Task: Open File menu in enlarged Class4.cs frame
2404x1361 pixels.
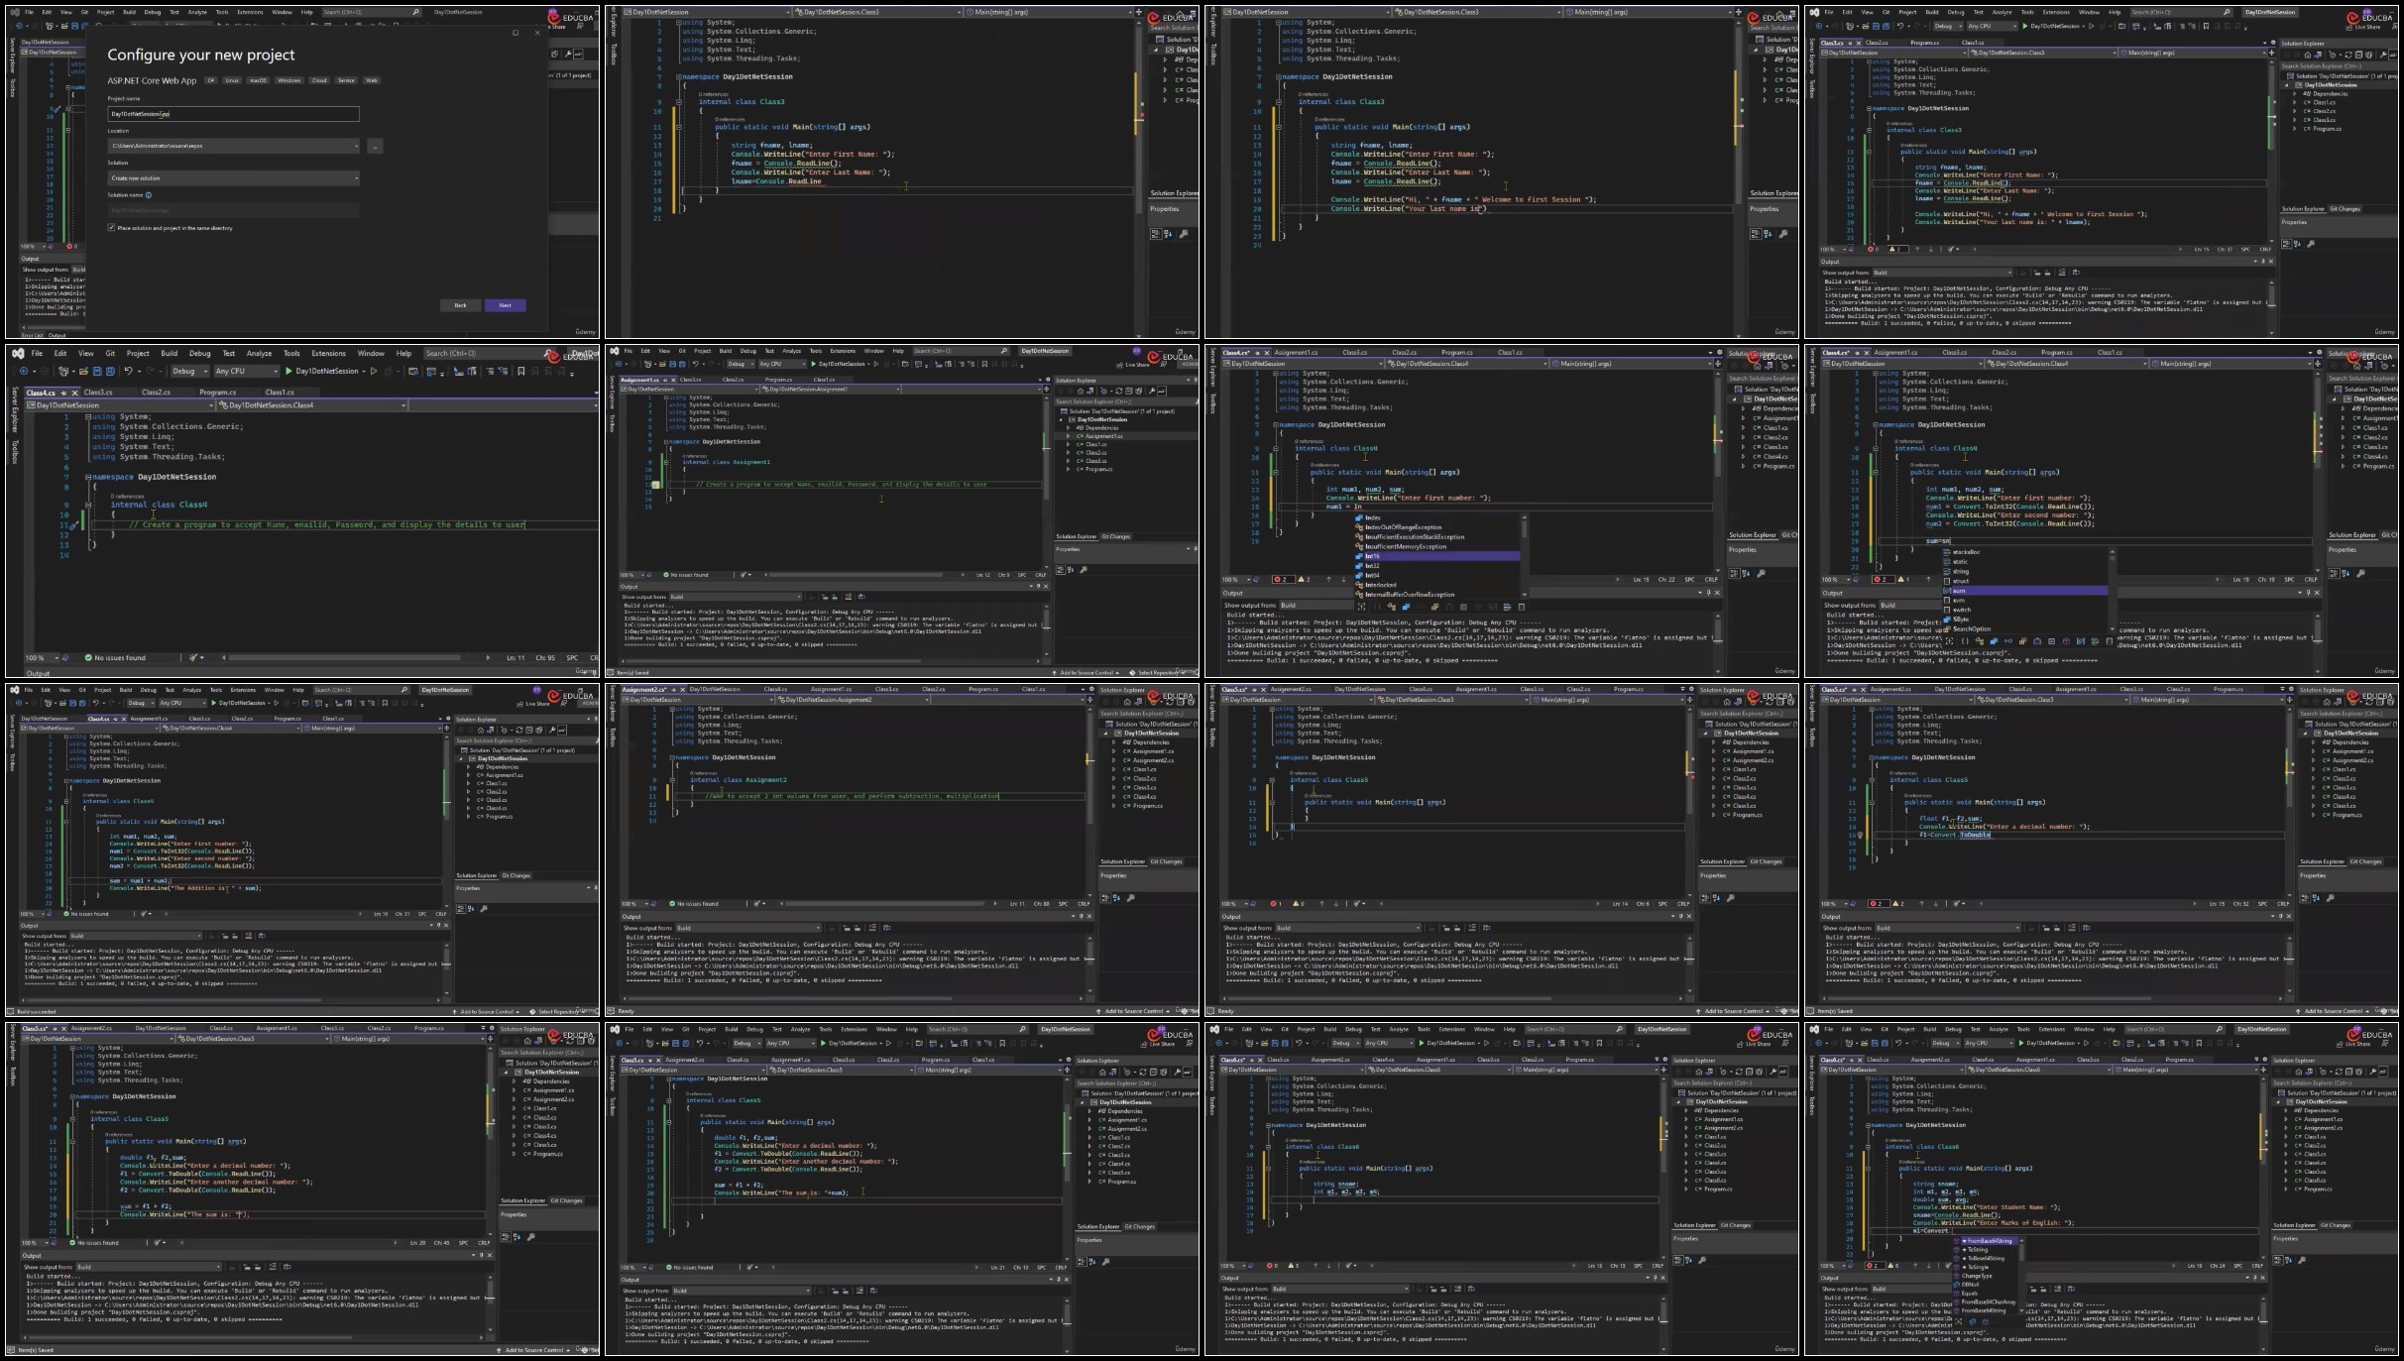Action: 37,353
